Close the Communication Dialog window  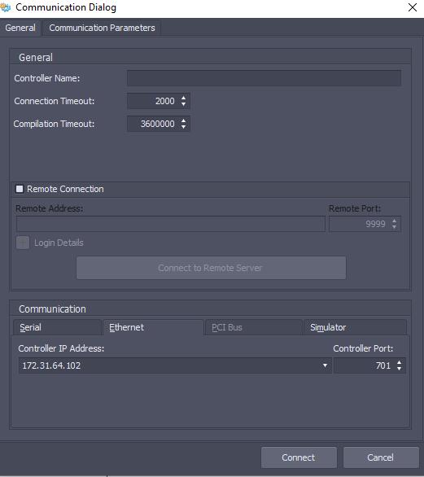(x=413, y=7)
